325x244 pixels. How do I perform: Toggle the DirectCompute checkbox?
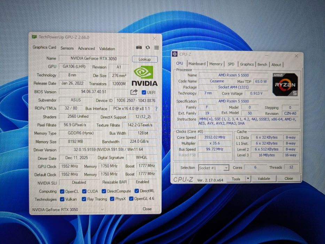coord(104,191)
